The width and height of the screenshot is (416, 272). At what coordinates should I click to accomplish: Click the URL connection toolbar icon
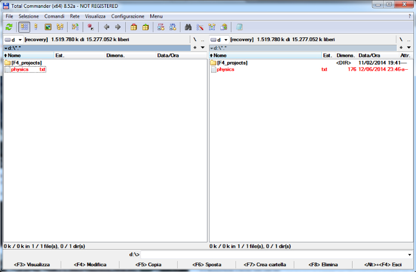pos(172,27)
